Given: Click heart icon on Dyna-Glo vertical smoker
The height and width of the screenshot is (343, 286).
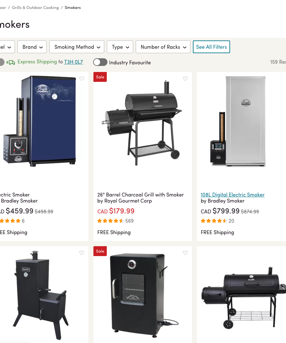Looking at the screenshot, I should click(x=82, y=253).
